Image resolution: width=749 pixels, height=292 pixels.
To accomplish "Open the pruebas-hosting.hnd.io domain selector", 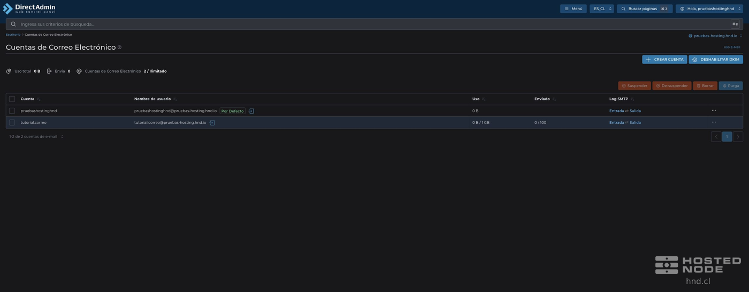I will (715, 36).
